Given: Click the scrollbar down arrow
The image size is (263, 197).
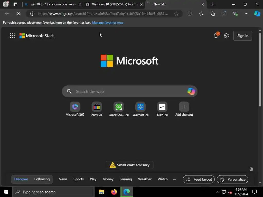Looking at the screenshot, I should tap(260, 182).
